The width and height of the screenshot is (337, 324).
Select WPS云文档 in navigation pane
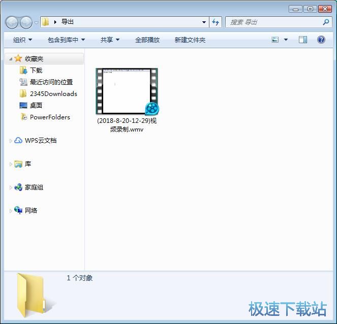(41, 141)
